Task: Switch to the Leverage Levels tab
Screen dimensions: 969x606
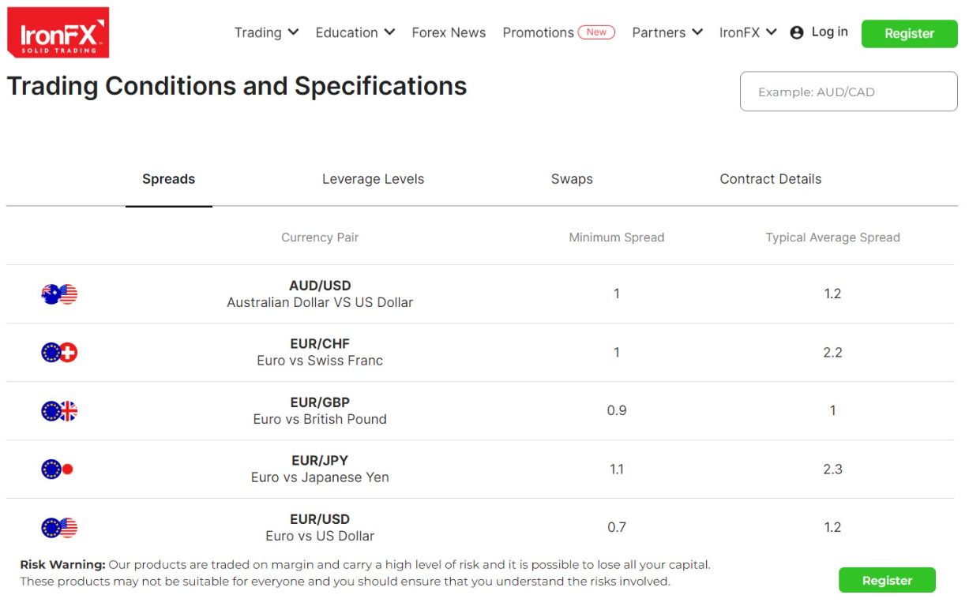Action: (373, 179)
